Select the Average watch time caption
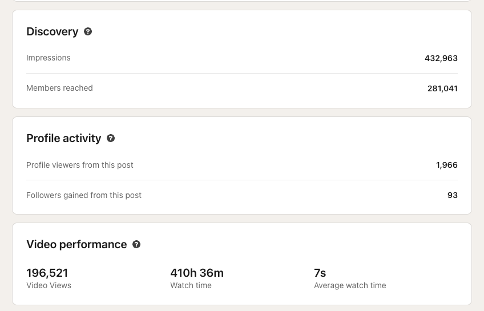The width and height of the screenshot is (484, 311). [x=350, y=285]
